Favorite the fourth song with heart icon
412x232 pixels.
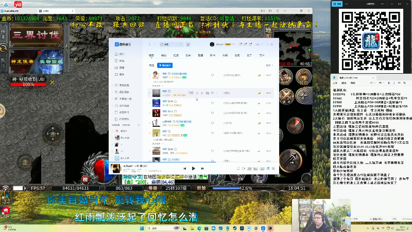coord(212,113)
